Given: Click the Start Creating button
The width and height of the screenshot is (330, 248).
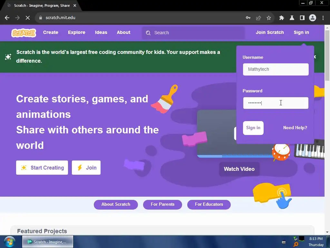Looking at the screenshot, I should pos(42,168).
